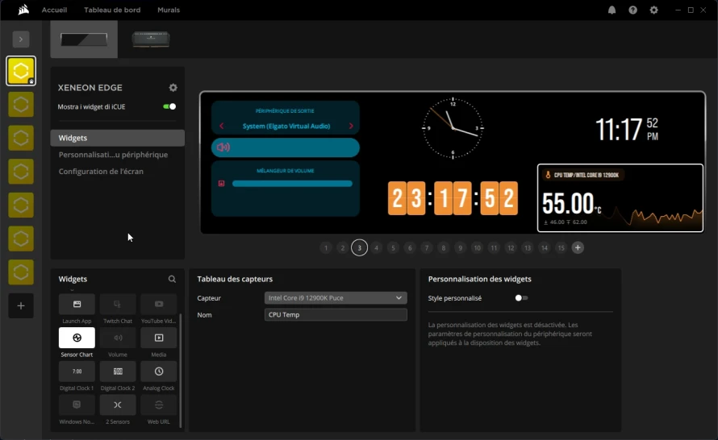Go to screen page 4

coord(376,247)
